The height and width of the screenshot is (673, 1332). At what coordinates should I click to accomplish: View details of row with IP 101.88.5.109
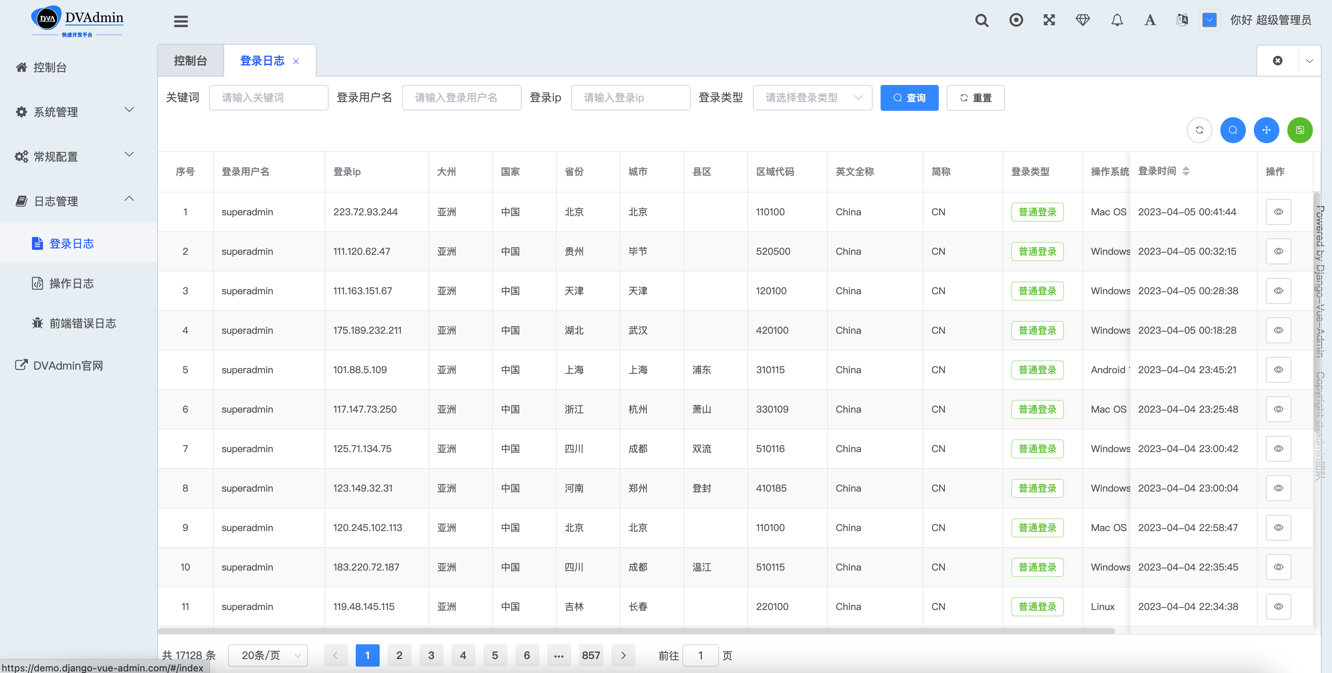coord(1278,370)
